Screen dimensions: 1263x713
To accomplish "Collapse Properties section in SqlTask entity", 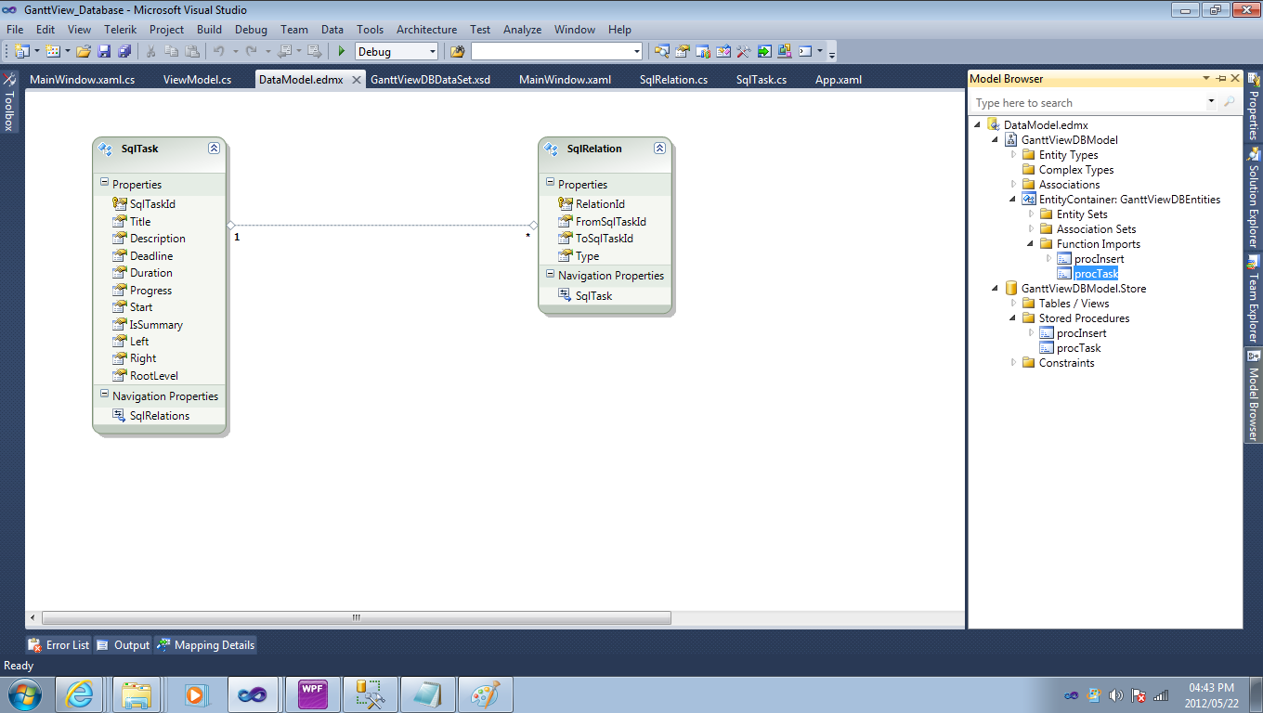I will coord(104,184).
